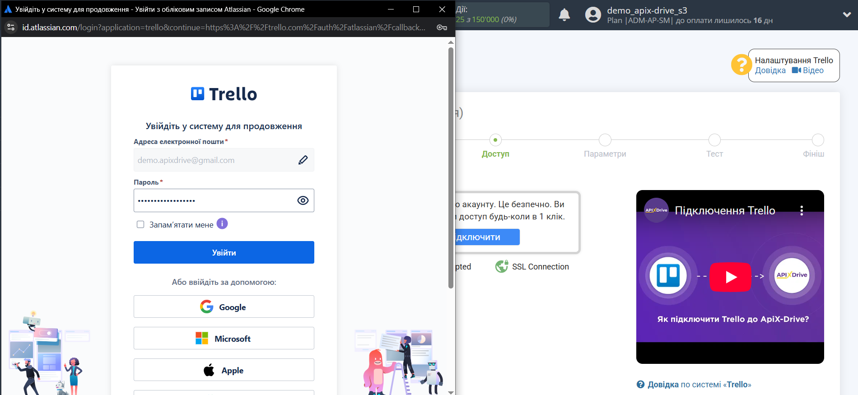Screen dimensions: 858x395
Task: Show password with the eye icon
Action: pos(303,200)
